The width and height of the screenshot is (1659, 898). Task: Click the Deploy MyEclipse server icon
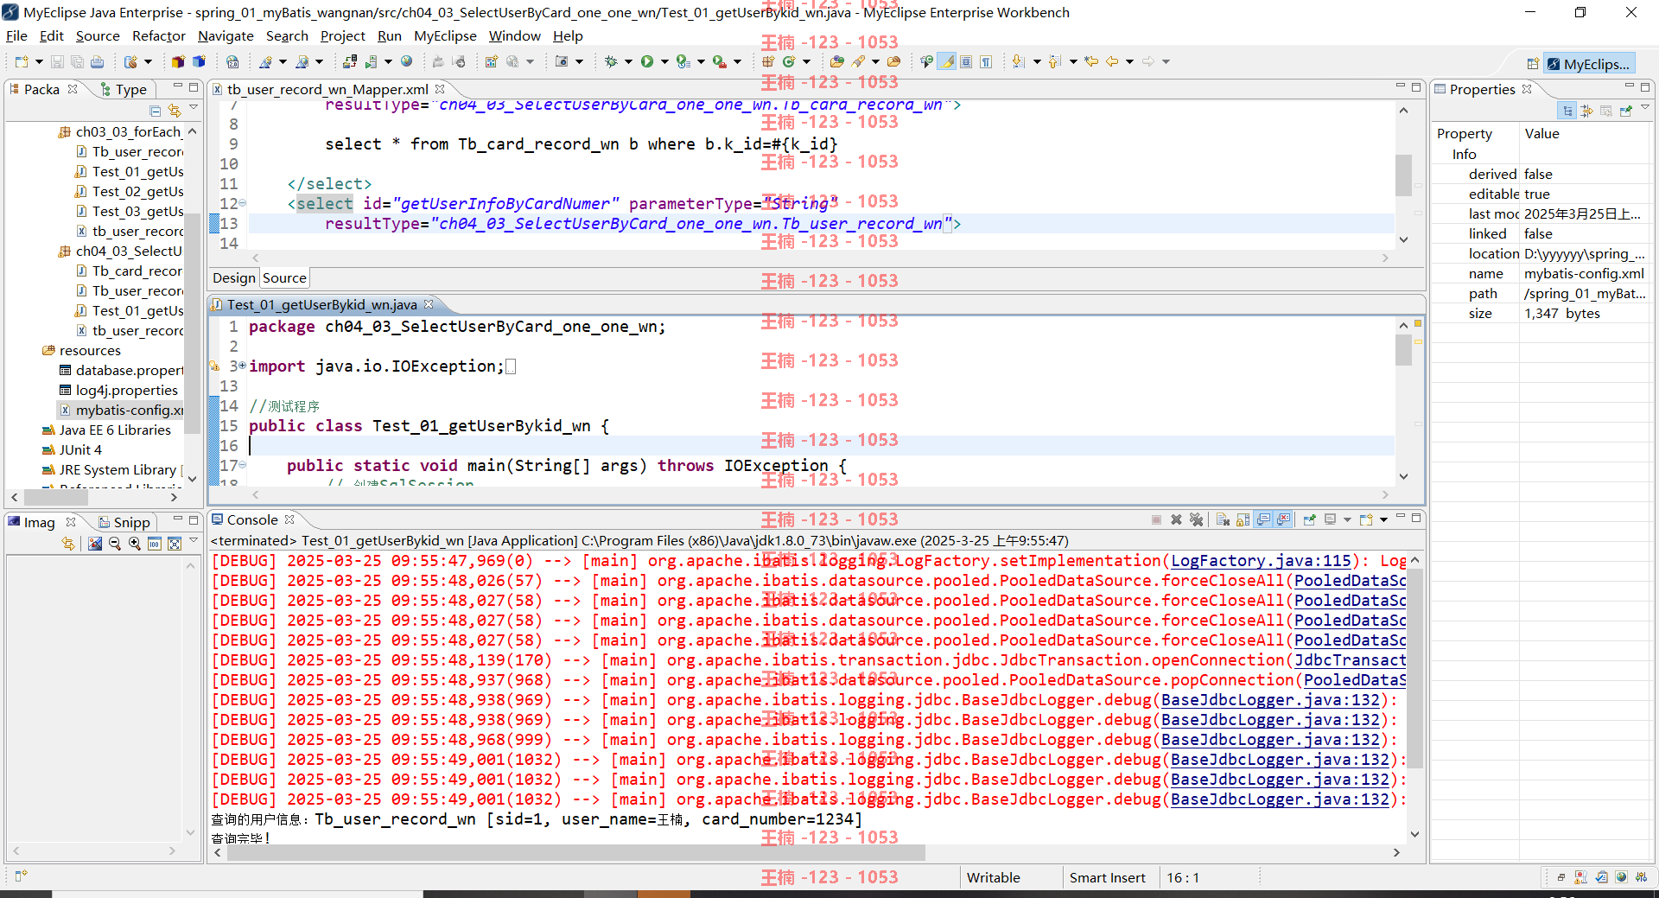pos(350,62)
